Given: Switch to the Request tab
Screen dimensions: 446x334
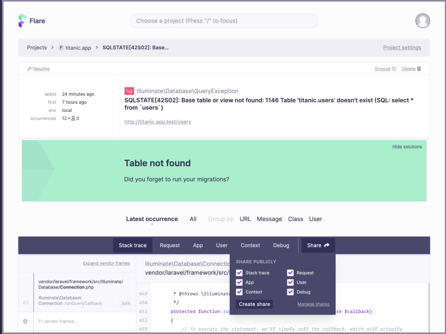Looking at the screenshot, I should tap(169, 245).
